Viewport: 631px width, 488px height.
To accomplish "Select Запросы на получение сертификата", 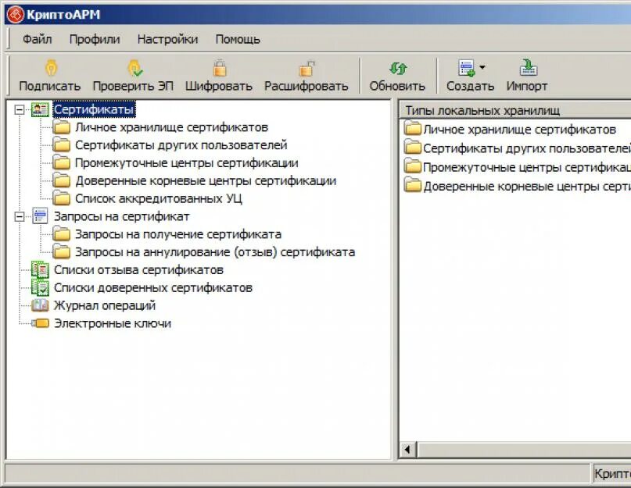I will (x=178, y=234).
